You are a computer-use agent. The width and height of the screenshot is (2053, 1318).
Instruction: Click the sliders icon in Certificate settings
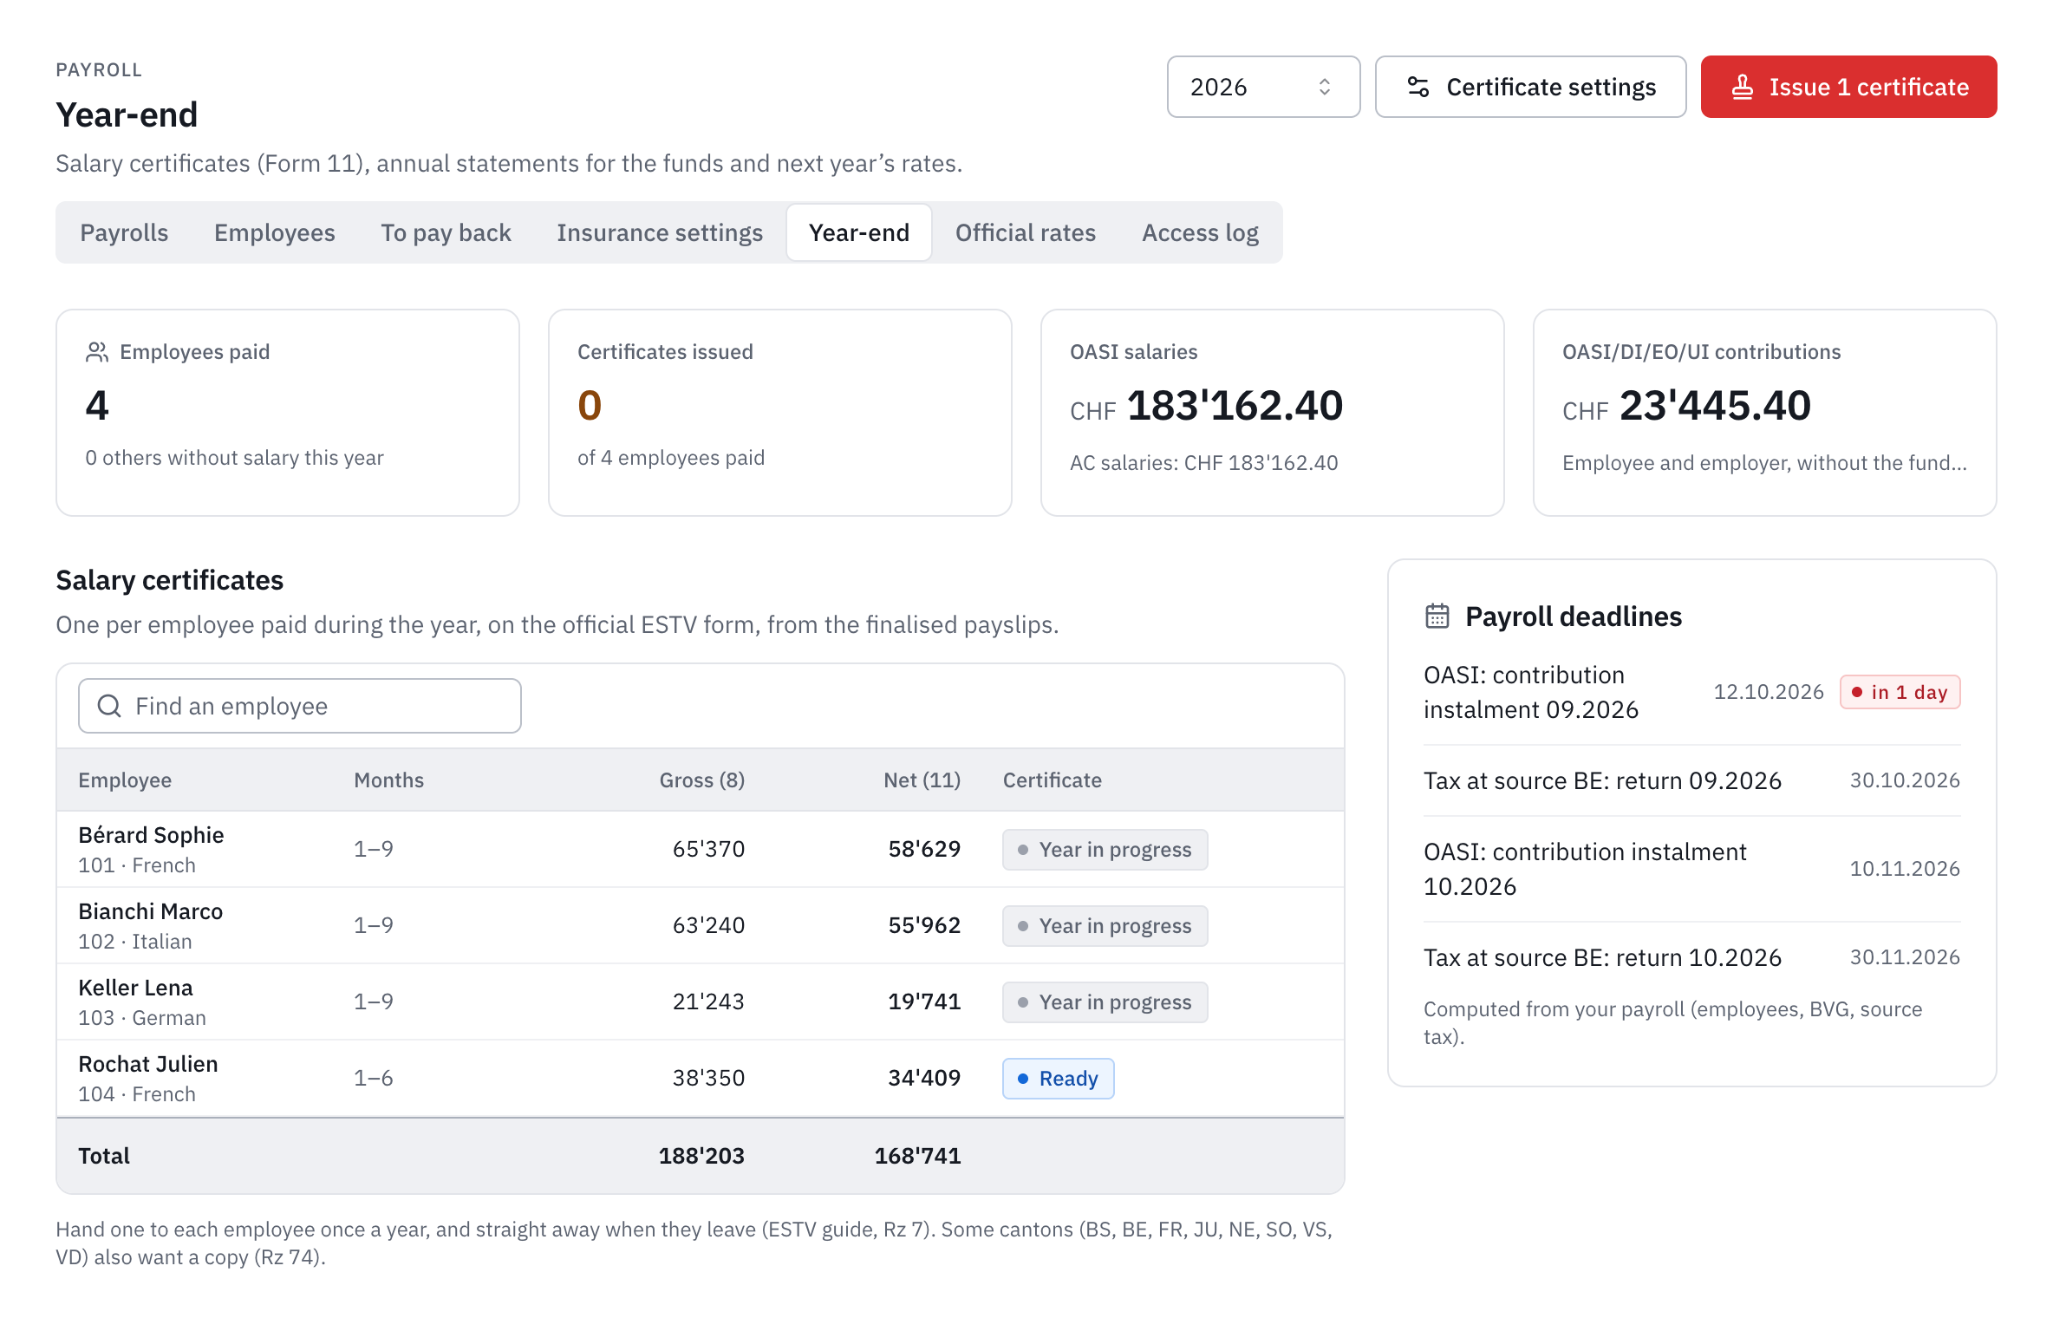point(1418,87)
